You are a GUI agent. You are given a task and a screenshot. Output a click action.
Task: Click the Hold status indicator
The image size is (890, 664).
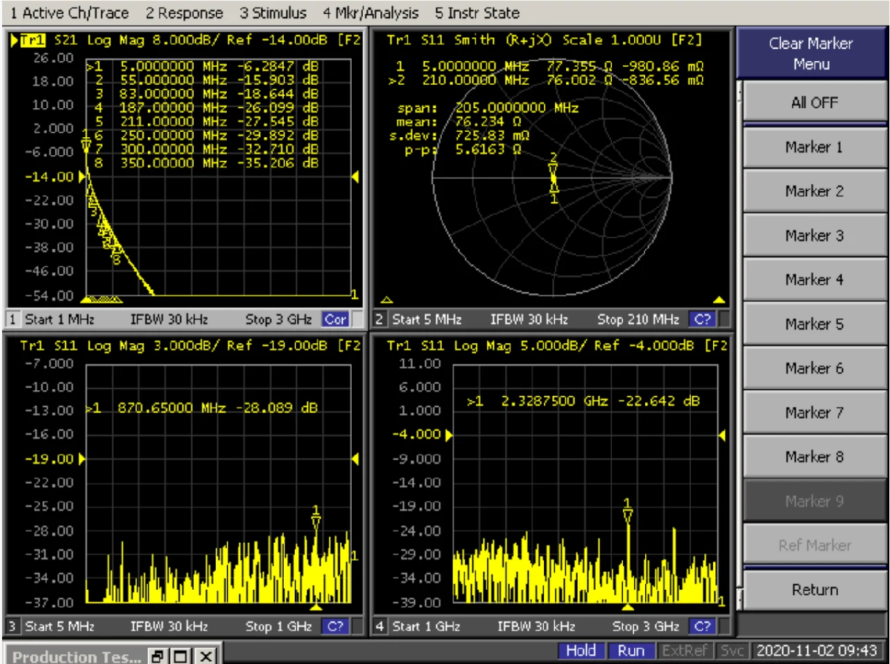pos(580,650)
